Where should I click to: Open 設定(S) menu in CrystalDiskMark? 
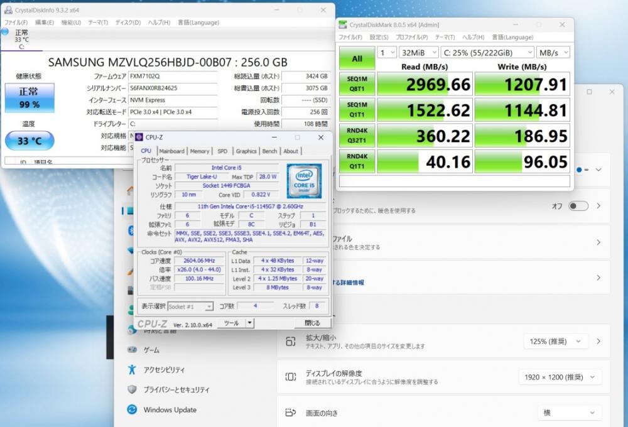[x=379, y=37]
